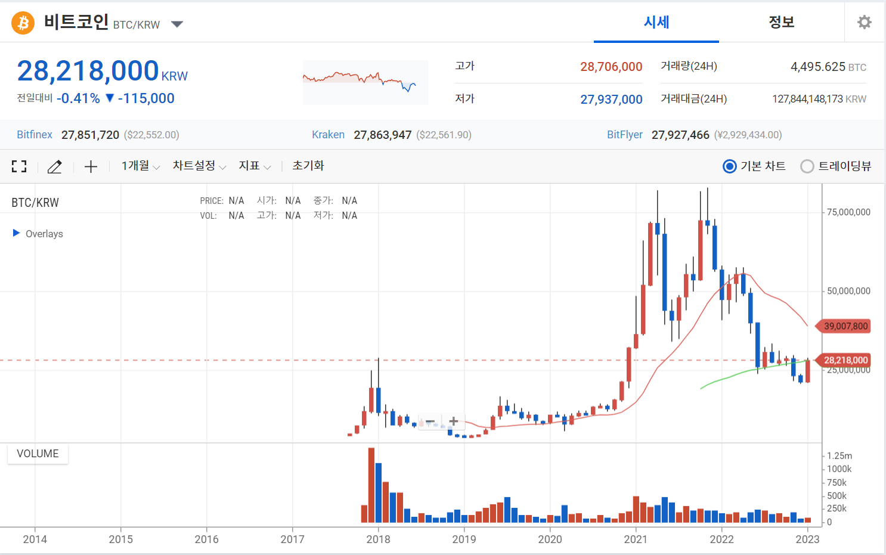Screen dimensions: 886x555
Task: Open the settings gear icon
Action: pos(864,22)
